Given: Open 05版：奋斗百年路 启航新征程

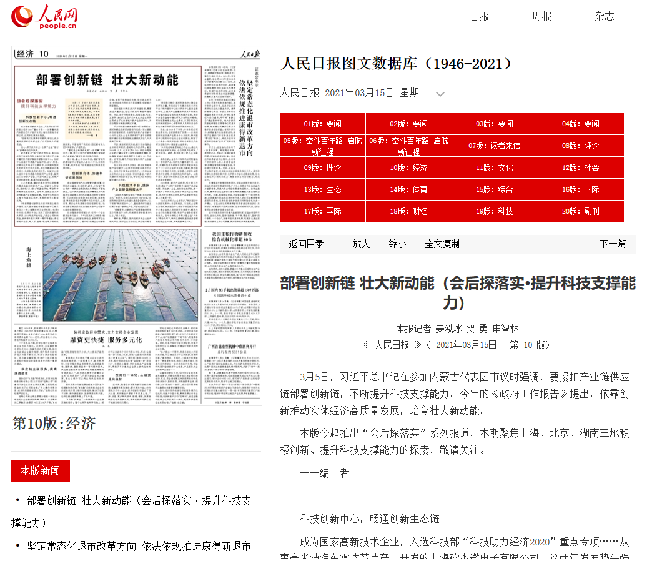Looking at the screenshot, I should point(322,146).
